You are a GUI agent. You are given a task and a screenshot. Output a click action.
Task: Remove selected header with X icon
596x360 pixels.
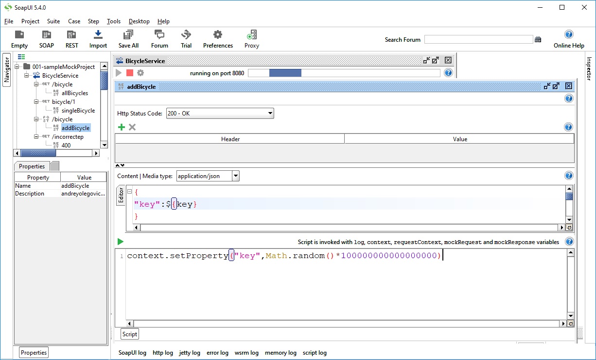coord(132,127)
